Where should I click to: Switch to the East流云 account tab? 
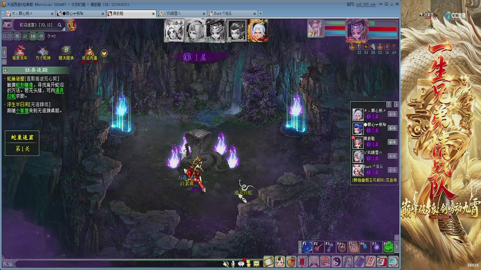coord(232,13)
